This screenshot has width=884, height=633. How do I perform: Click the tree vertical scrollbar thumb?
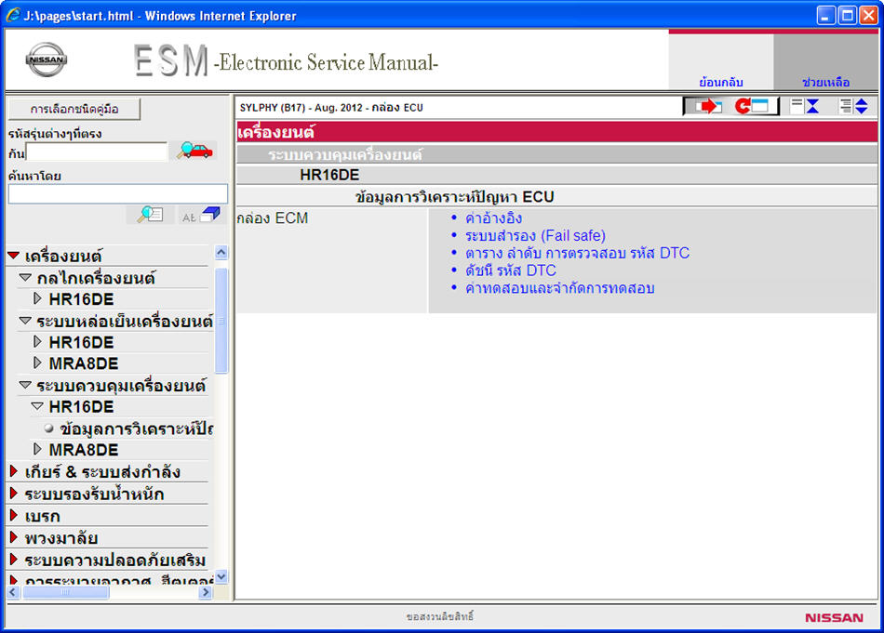coord(221,321)
